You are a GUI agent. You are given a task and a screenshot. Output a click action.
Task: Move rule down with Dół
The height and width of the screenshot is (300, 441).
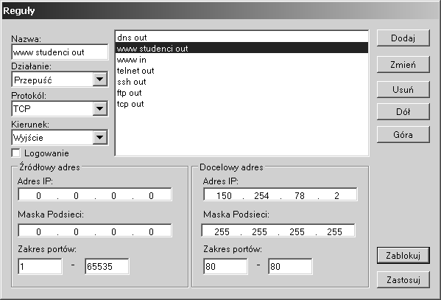click(x=403, y=112)
